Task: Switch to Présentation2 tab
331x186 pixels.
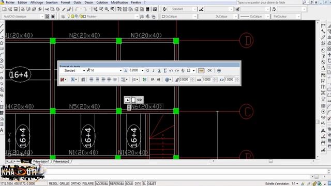Action: coord(61,162)
